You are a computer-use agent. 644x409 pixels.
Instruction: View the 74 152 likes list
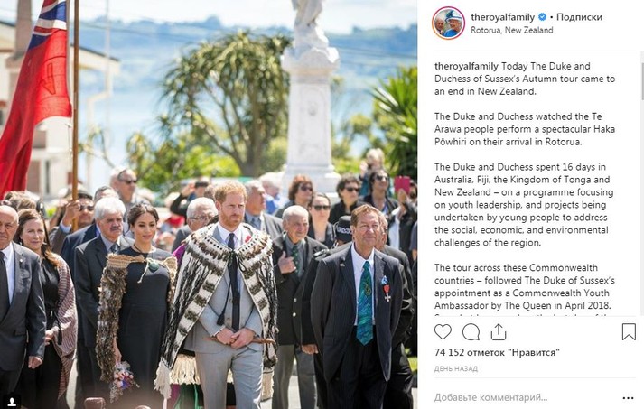click(497, 352)
